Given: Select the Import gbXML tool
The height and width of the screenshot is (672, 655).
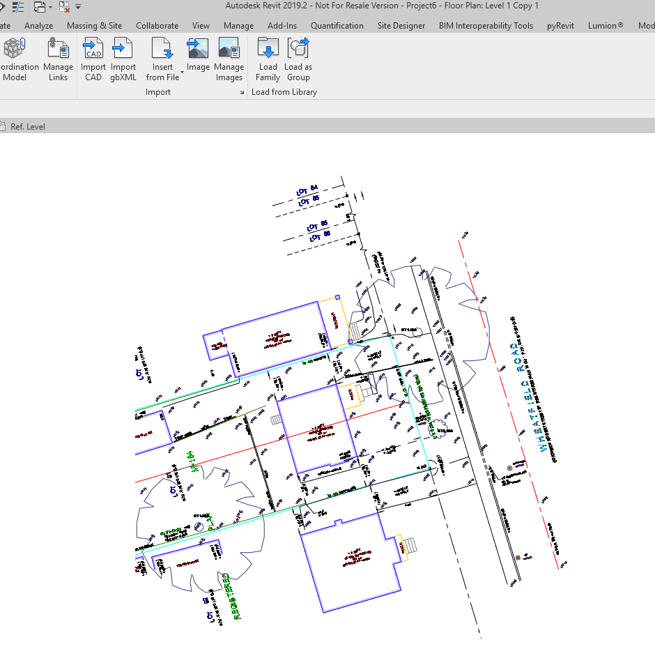Looking at the screenshot, I should (123, 59).
